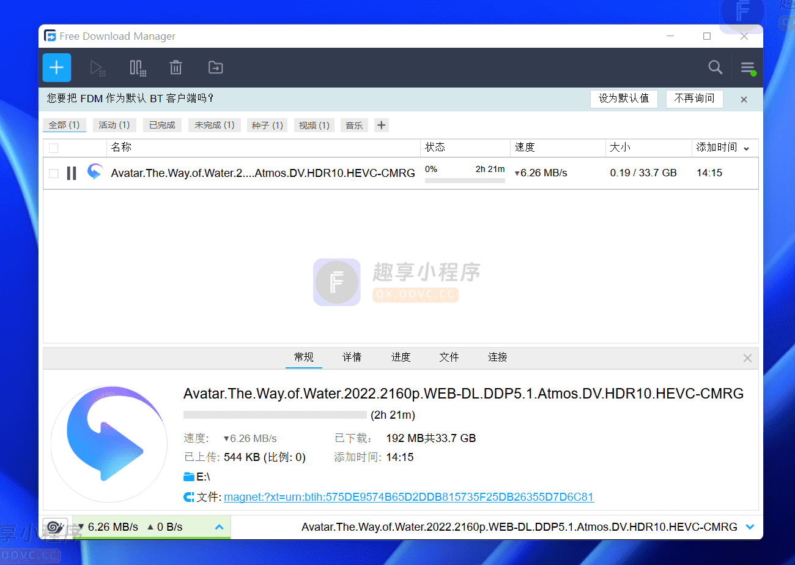Sort by 速度 column header
This screenshot has height=565, width=795.
pyautogui.click(x=558, y=148)
